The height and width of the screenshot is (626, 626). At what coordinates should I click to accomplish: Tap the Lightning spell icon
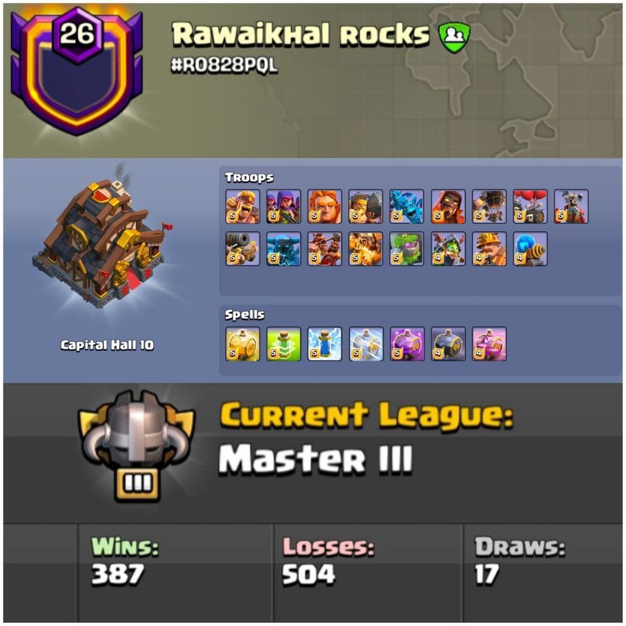(325, 344)
